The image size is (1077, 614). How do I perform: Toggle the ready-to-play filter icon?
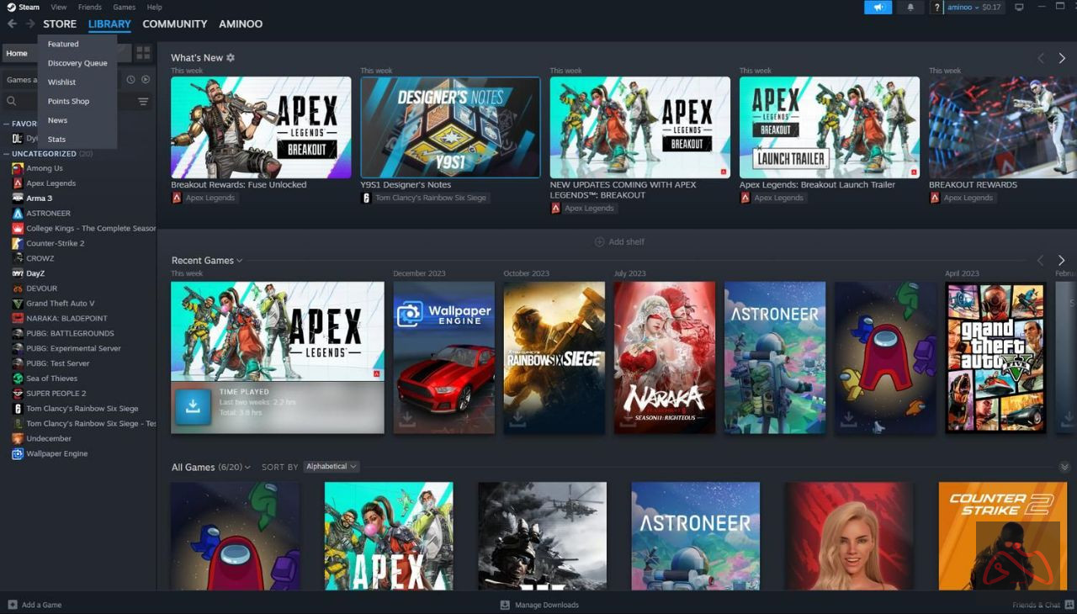(146, 80)
